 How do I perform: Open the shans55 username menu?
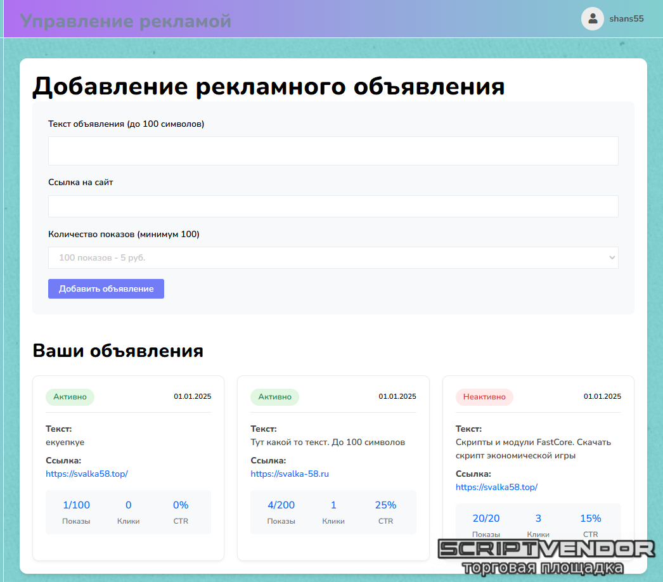tap(626, 19)
